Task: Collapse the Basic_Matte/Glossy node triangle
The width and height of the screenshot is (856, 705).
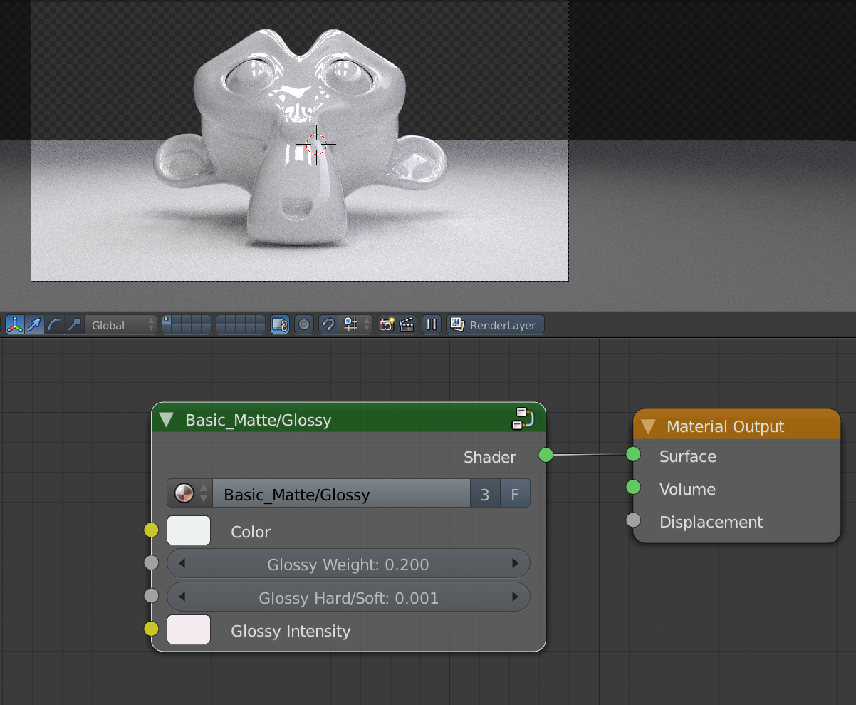Action: point(167,420)
